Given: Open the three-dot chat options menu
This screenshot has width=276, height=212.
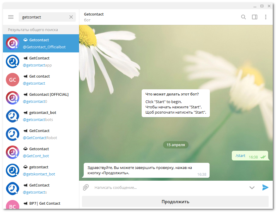Looking at the screenshot, I should click(265, 17).
